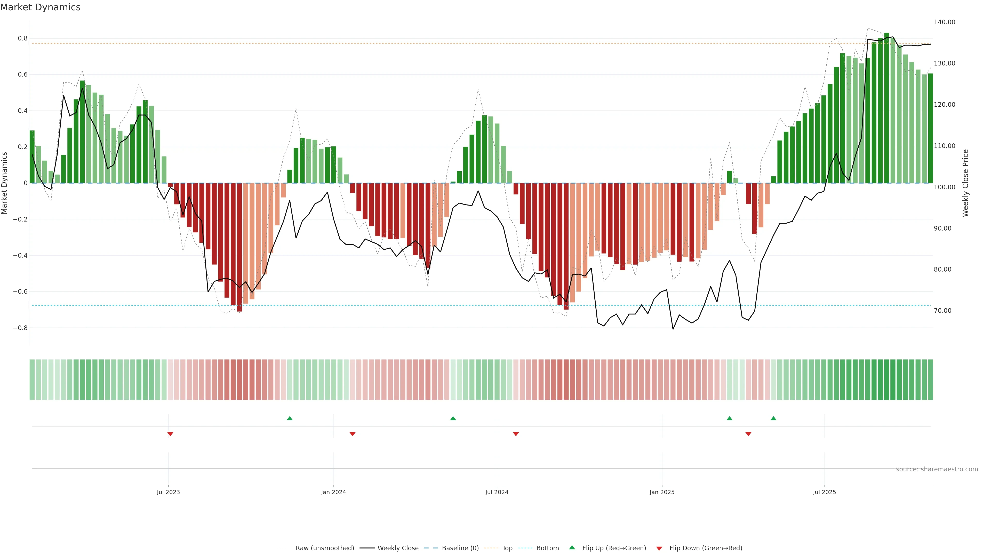Click the source: sharemaestro.com text
This screenshot has height=557, width=991.
(x=937, y=469)
